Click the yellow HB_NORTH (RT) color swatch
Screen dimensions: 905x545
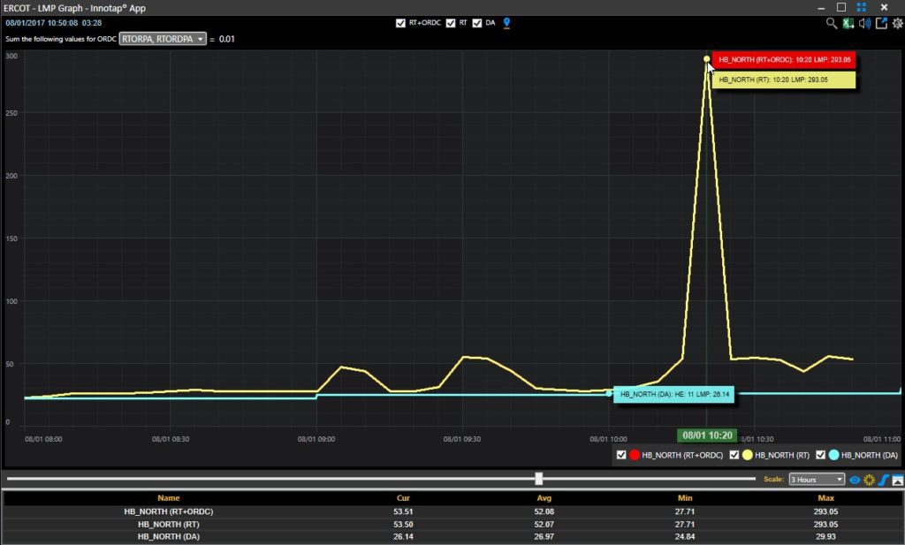pyautogui.click(x=748, y=455)
